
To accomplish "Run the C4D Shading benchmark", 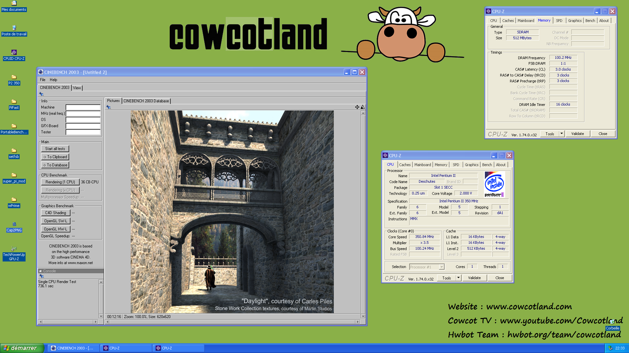I will click(x=56, y=213).
